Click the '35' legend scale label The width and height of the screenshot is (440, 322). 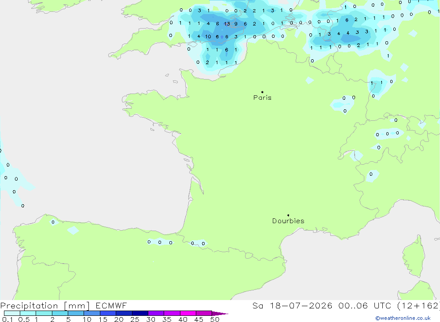(167, 319)
